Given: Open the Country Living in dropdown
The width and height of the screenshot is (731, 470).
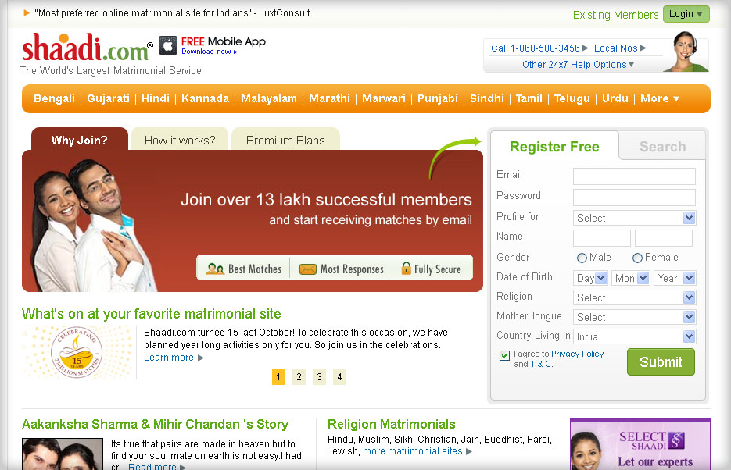Looking at the screenshot, I should click(634, 336).
